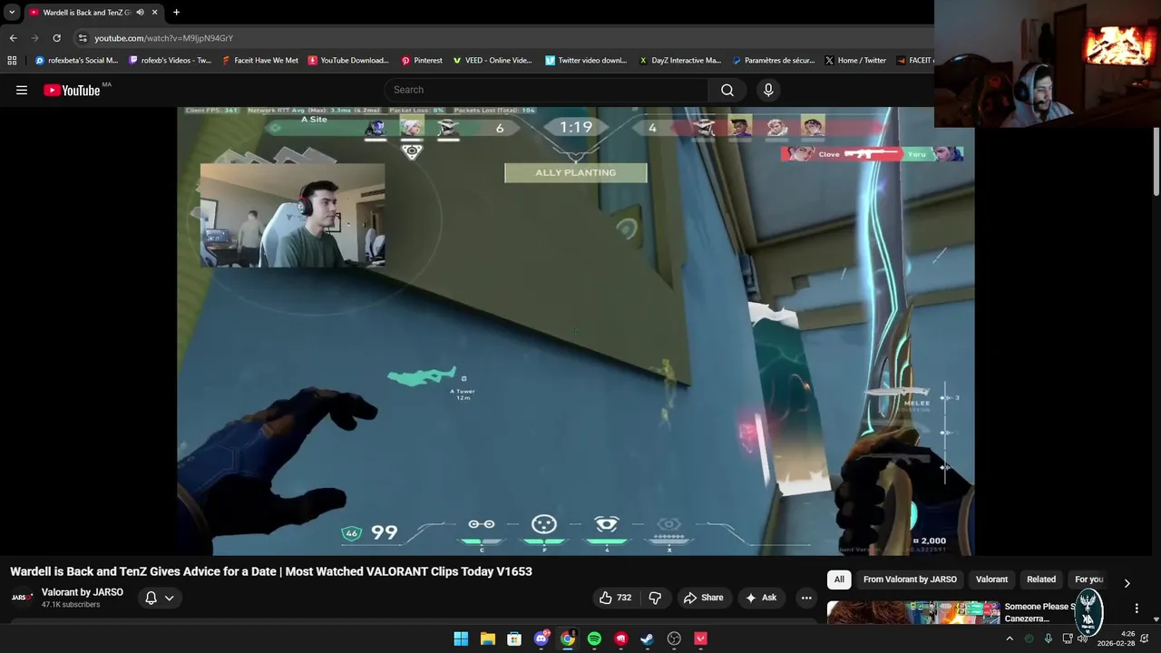Open Chrome tab search dropdown
The image size is (1161, 653).
click(x=12, y=13)
